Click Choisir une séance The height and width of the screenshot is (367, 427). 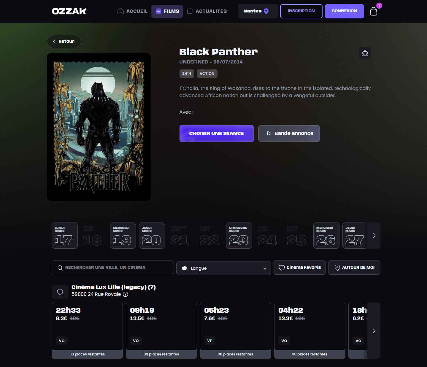[x=217, y=134]
